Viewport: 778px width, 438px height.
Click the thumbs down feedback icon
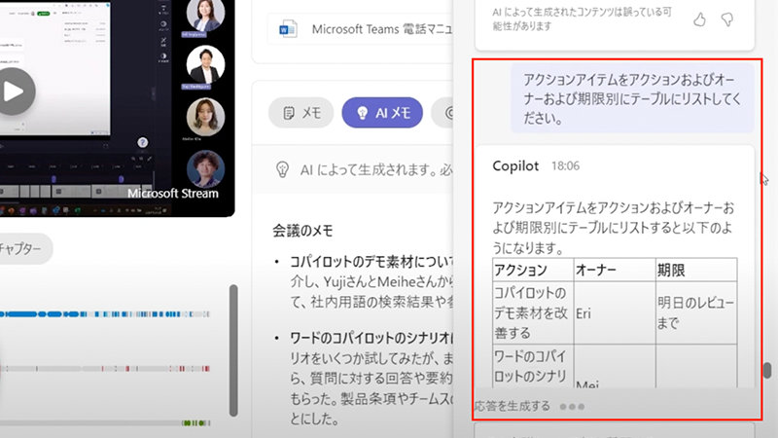click(727, 18)
